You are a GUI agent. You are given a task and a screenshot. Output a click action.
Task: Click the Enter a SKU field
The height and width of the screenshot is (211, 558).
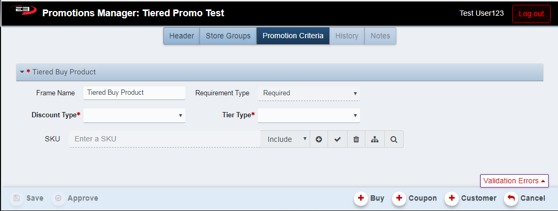(x=165, y=139)
